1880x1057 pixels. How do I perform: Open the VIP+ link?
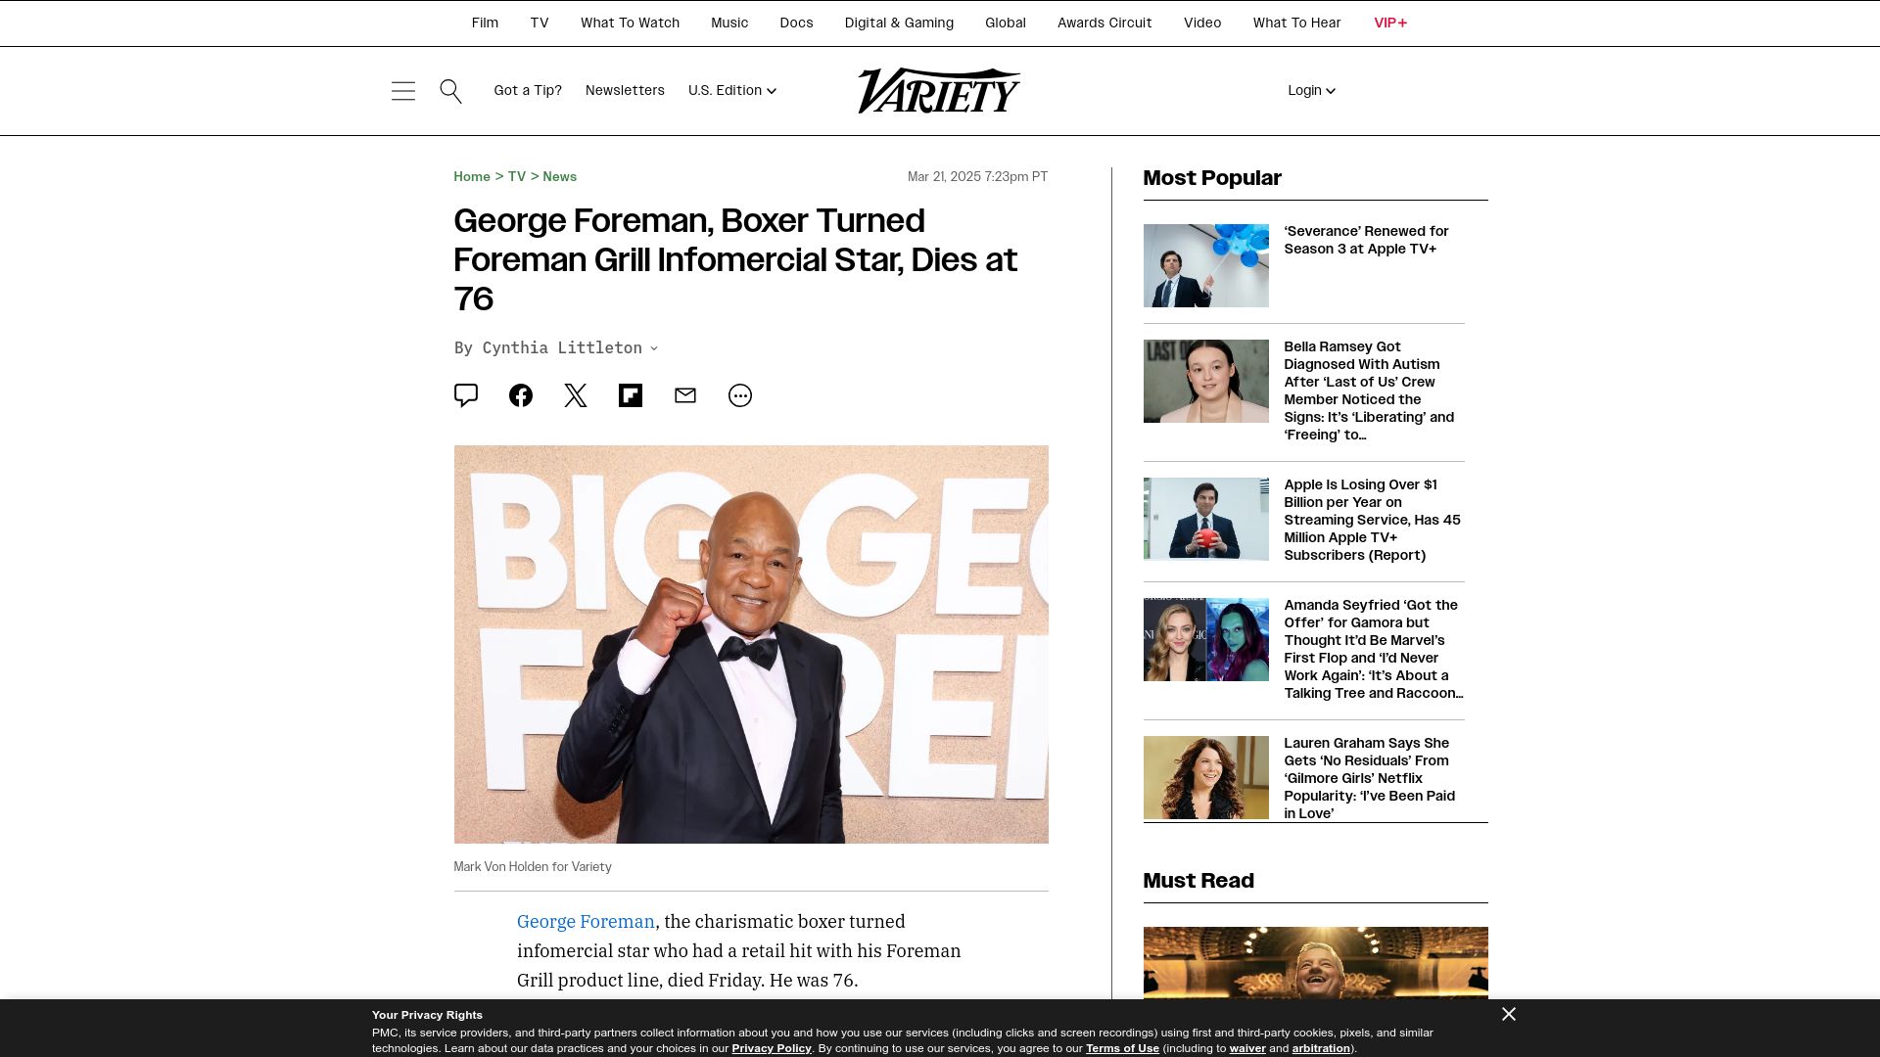(1390, 23)
